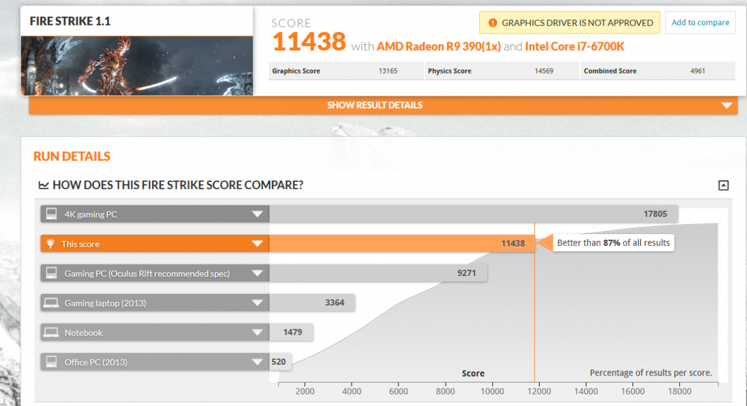Click the monitor icon for 4K gaming PC
The height and width of the screenshot is (406, 747).
tap(52, 214)
